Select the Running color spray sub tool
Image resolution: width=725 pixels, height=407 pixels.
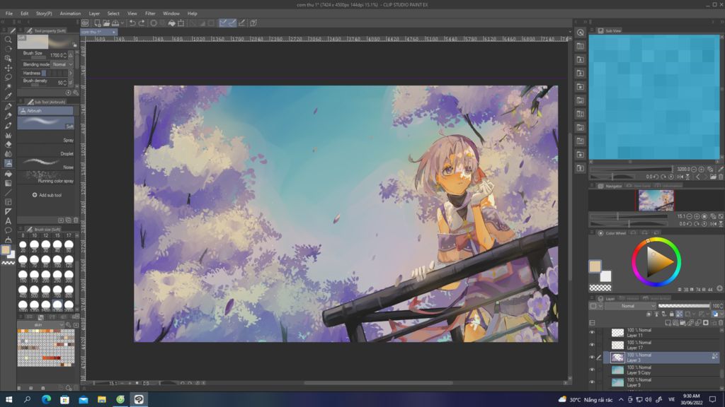click(x=46, y=177)
